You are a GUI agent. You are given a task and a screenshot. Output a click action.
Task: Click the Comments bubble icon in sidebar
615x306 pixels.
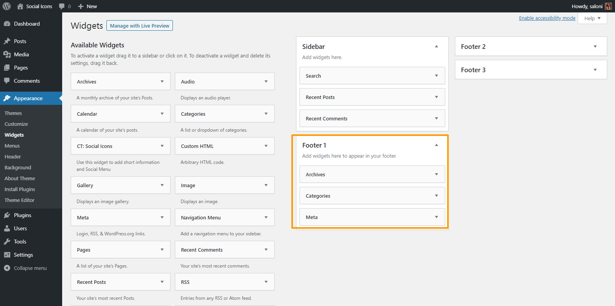[x=7, y=81]
